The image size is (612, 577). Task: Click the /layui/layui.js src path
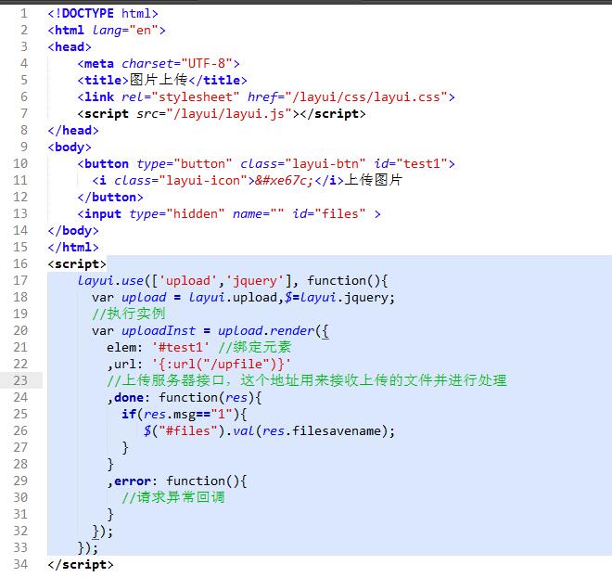pyautogui.click(x=229, y=113)
